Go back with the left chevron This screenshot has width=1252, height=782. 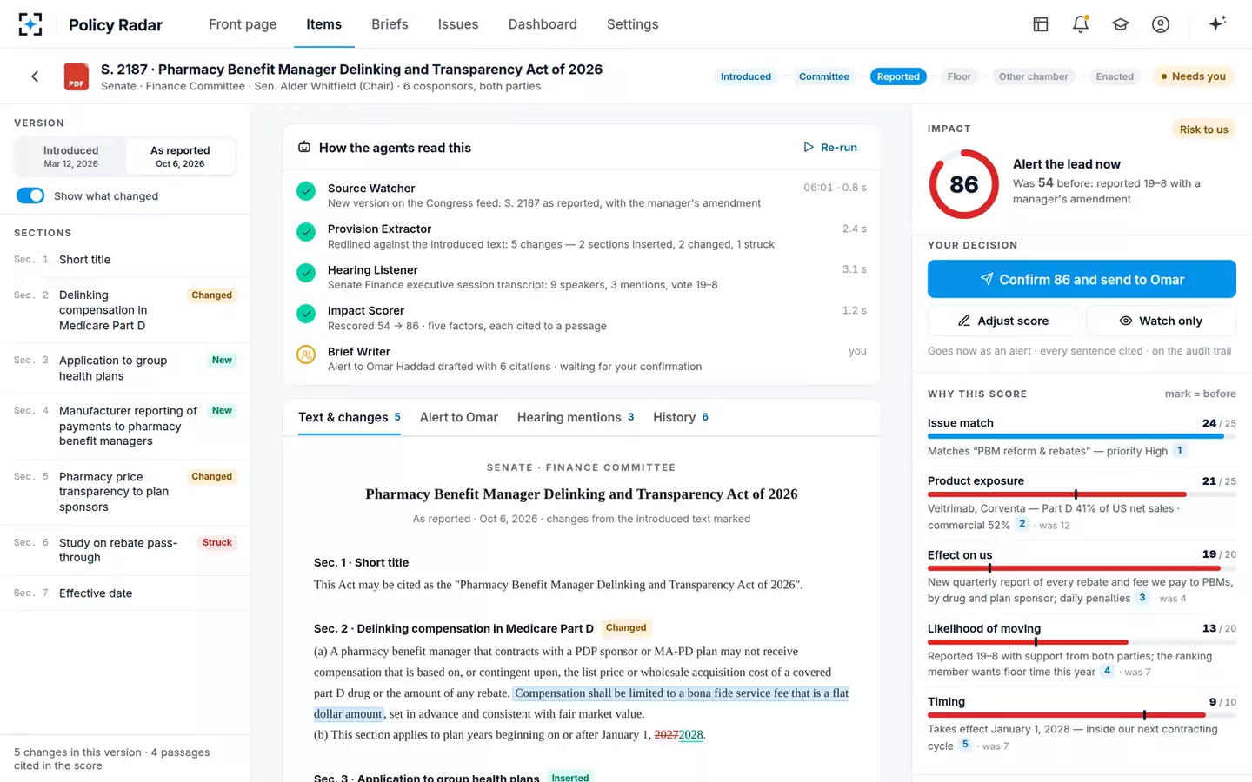pyautogui.click(x=35, y=76)
